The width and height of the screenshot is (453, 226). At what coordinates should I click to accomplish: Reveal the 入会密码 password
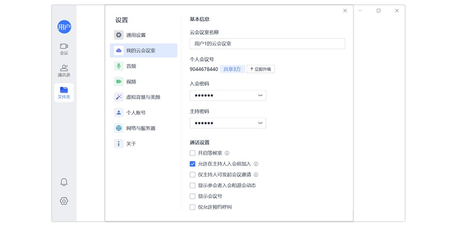[260, 95]
